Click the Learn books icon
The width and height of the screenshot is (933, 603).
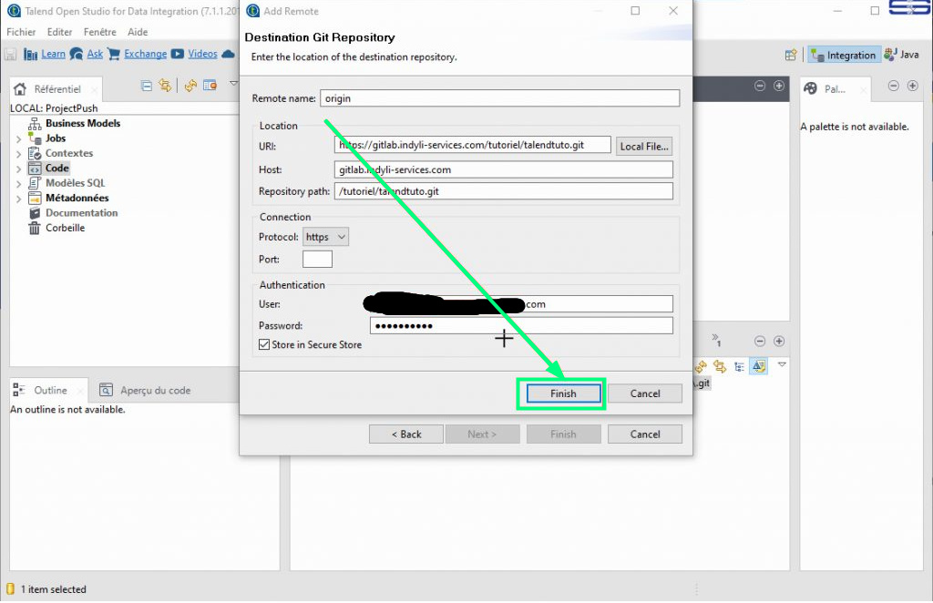[30, 55]
